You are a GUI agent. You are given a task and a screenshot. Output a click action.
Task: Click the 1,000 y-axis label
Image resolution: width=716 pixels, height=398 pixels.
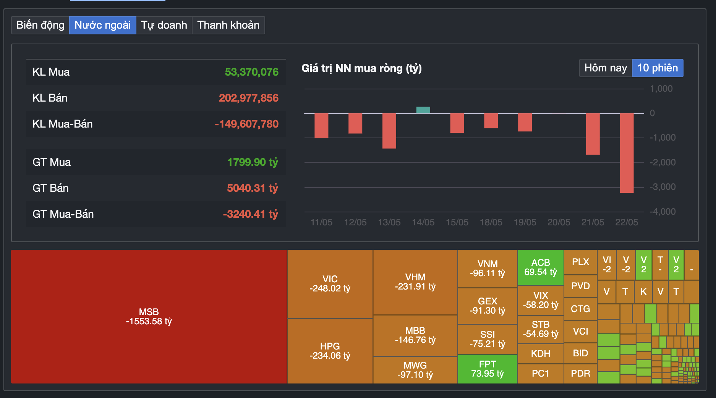pyautogui.click(x=661, y=89)
